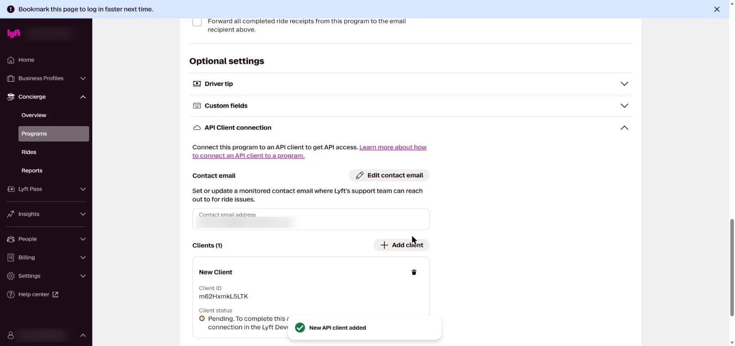735x346 pixels.
Task: Click the page vertical scrollbar thumb
Action: point(732,267)
